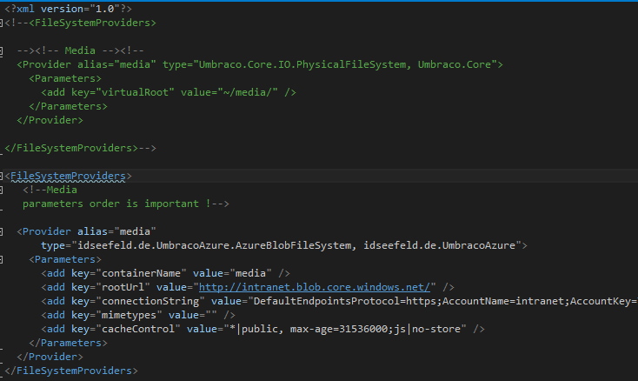The height and width of the screenshot is (381, 638).
Task: Collapse the '<!--Media' multi-line comment
Action: click(x=1, y=190)
